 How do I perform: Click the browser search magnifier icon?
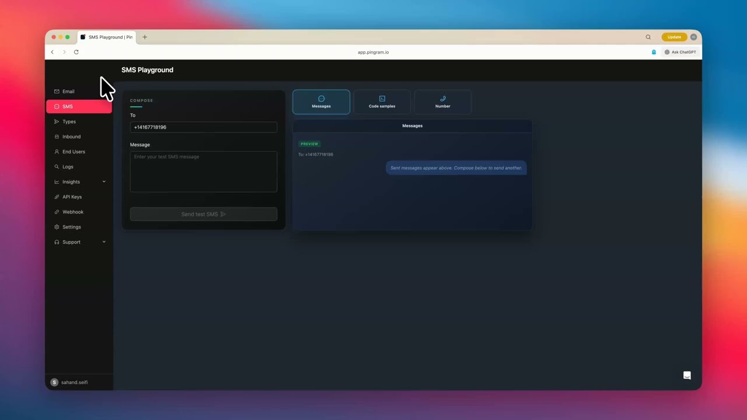click(648, 37)
